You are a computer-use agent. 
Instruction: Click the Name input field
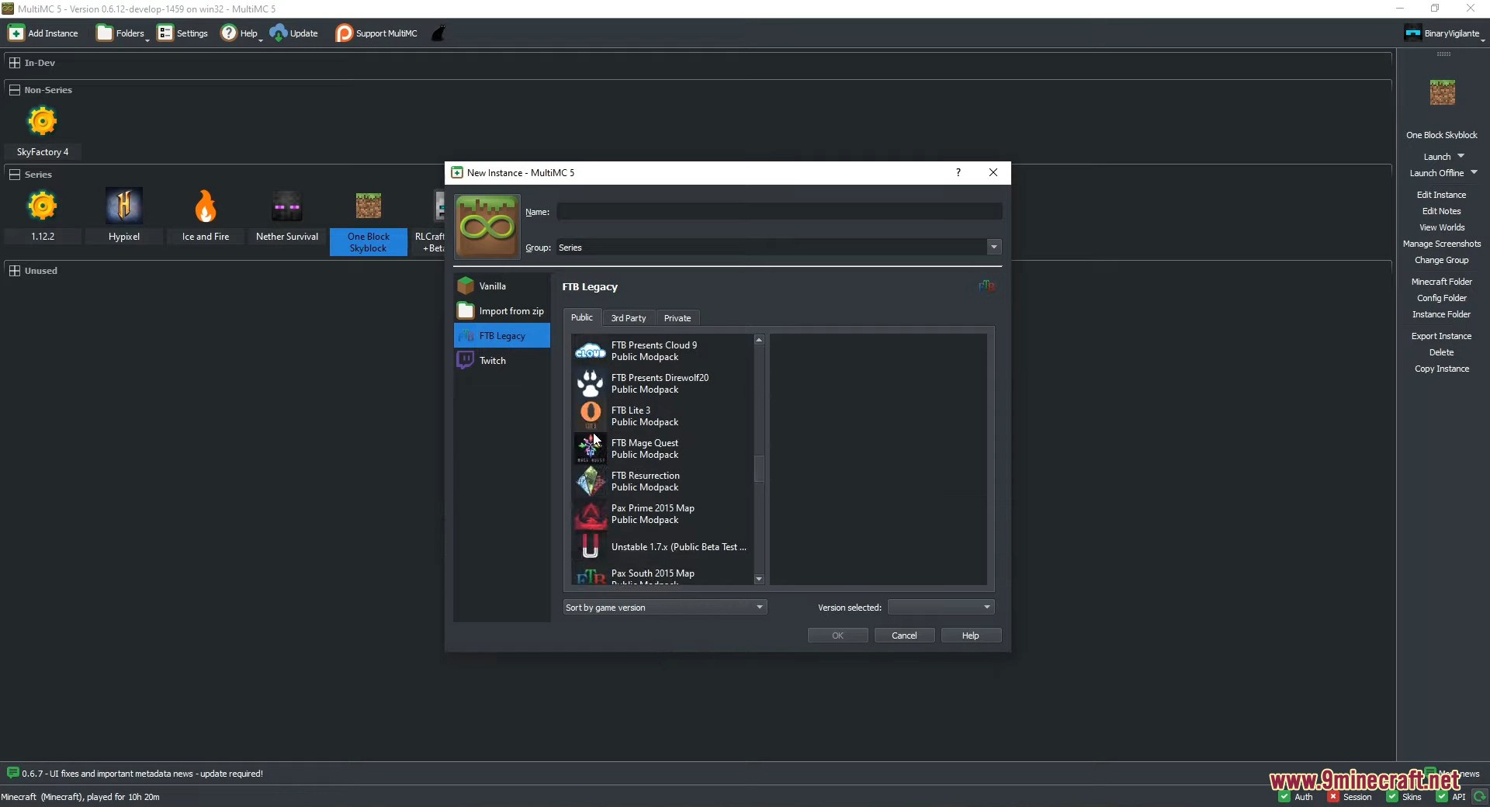click(779, 211)
